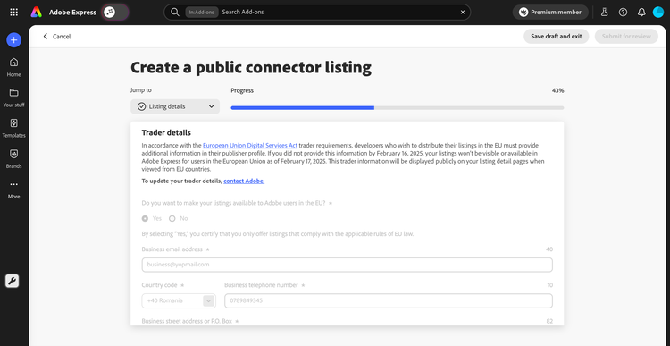Viewport: 670px width, 346px height.
Task: Select the No radio button
Action: click(x=172, y=218)
